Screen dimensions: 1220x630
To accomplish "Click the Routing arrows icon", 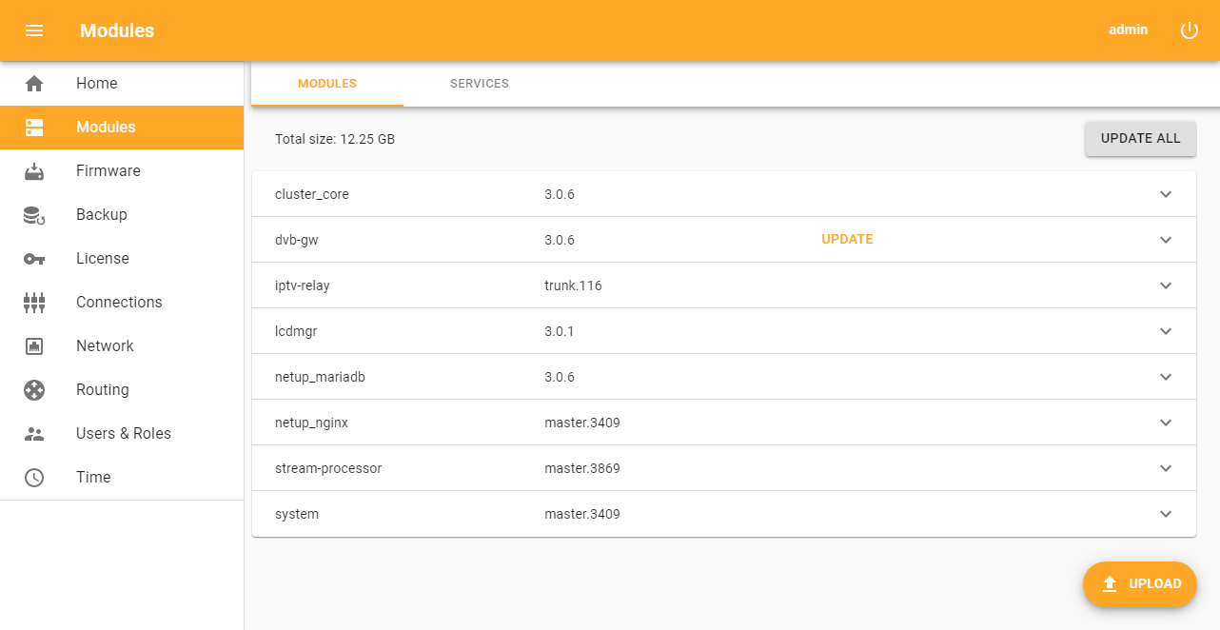I will tap(34, 390).
